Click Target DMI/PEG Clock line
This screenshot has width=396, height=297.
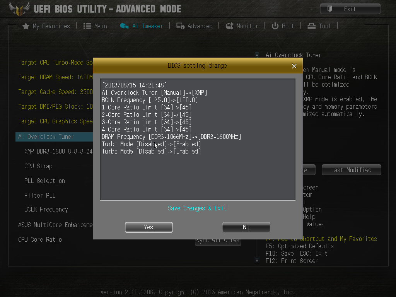56,107
